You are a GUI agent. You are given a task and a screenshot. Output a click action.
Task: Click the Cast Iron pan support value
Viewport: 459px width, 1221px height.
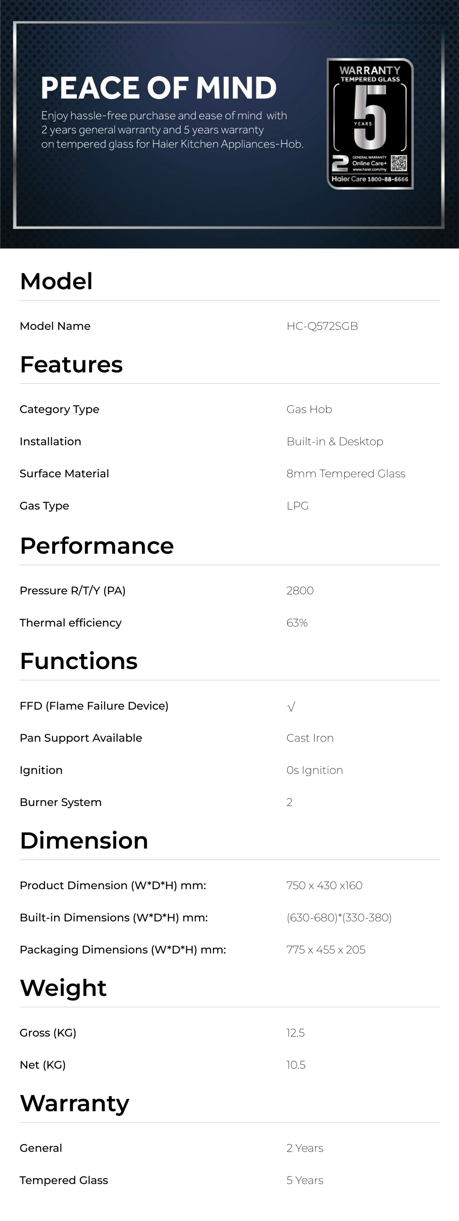click(x=310, y=738)
